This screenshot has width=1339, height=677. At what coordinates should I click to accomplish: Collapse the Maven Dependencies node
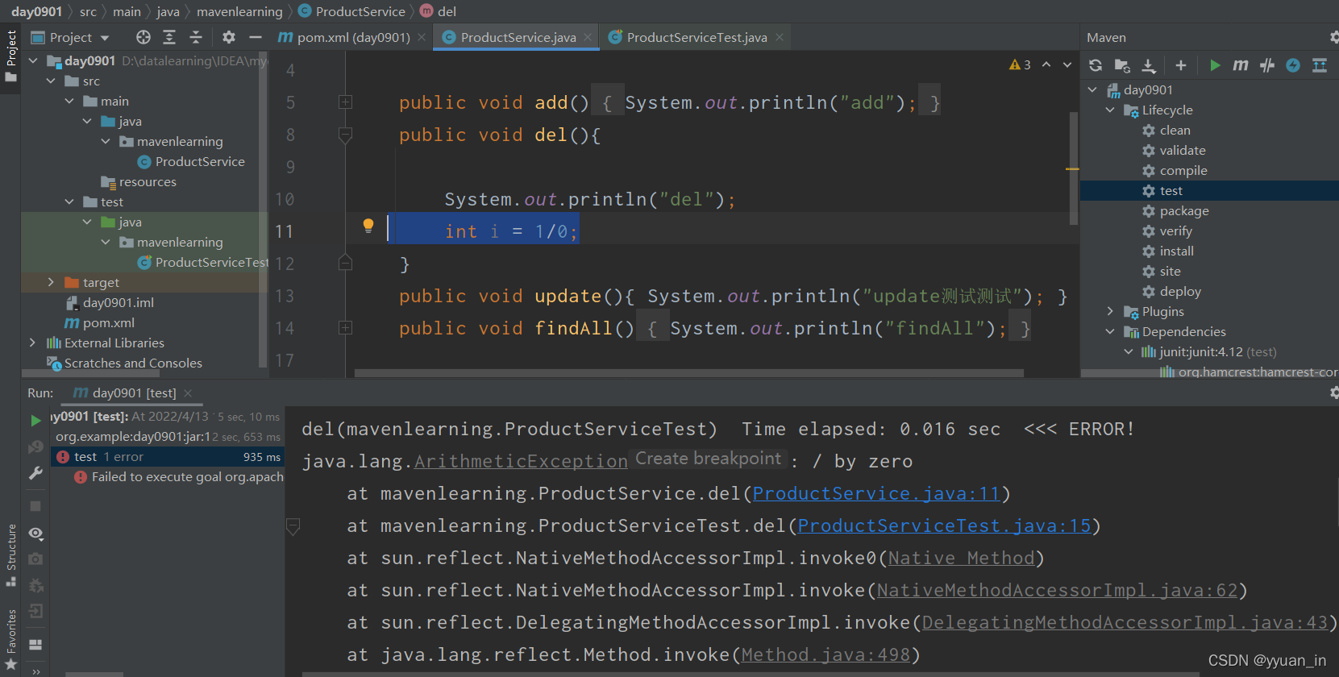coord(1110,331)
